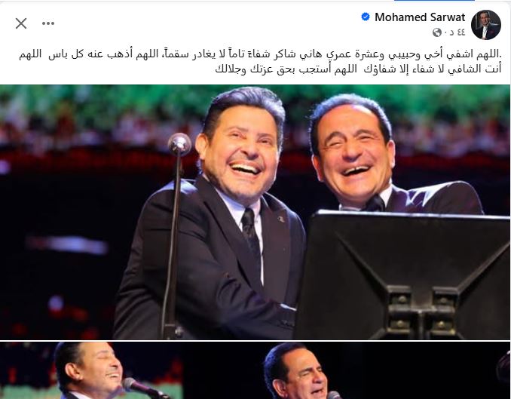Open the three-dots post options menu
The height and width of the screenshot is (399, 511).
tap(48, 23)
